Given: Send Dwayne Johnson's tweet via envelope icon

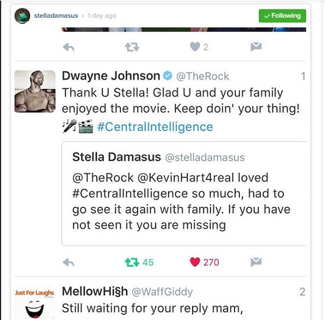Looking at the screenshot, I should [256, 262].
